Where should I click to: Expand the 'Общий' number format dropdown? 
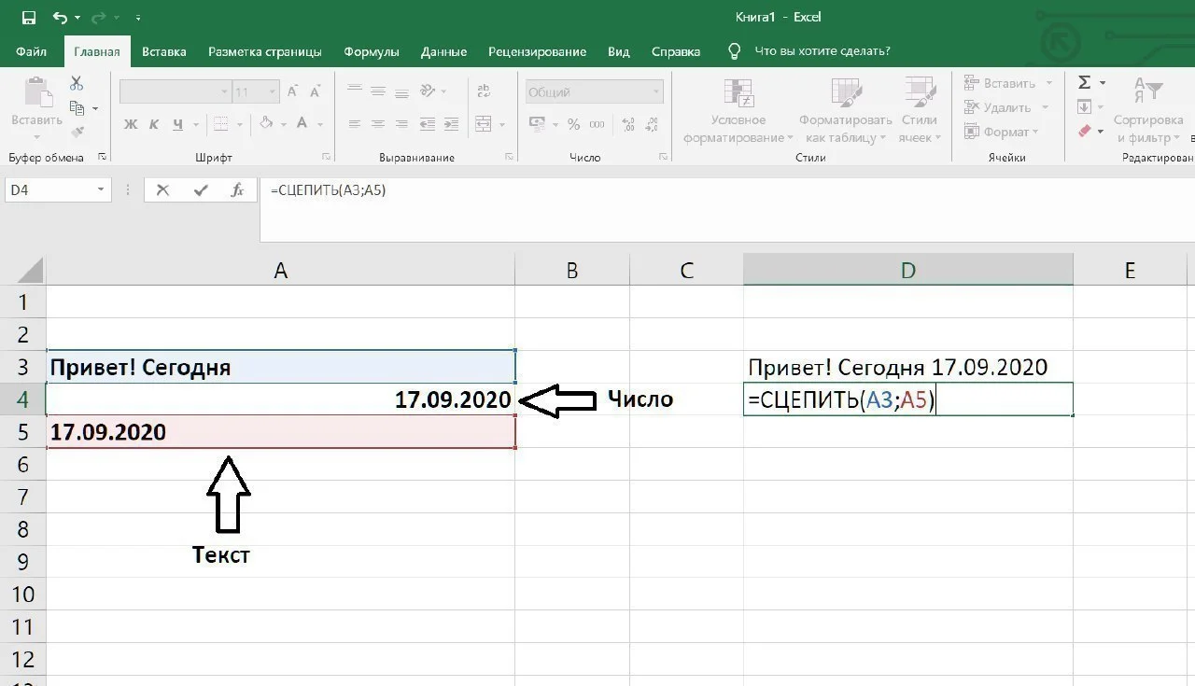pyautogui.click(x=657, y=92)
